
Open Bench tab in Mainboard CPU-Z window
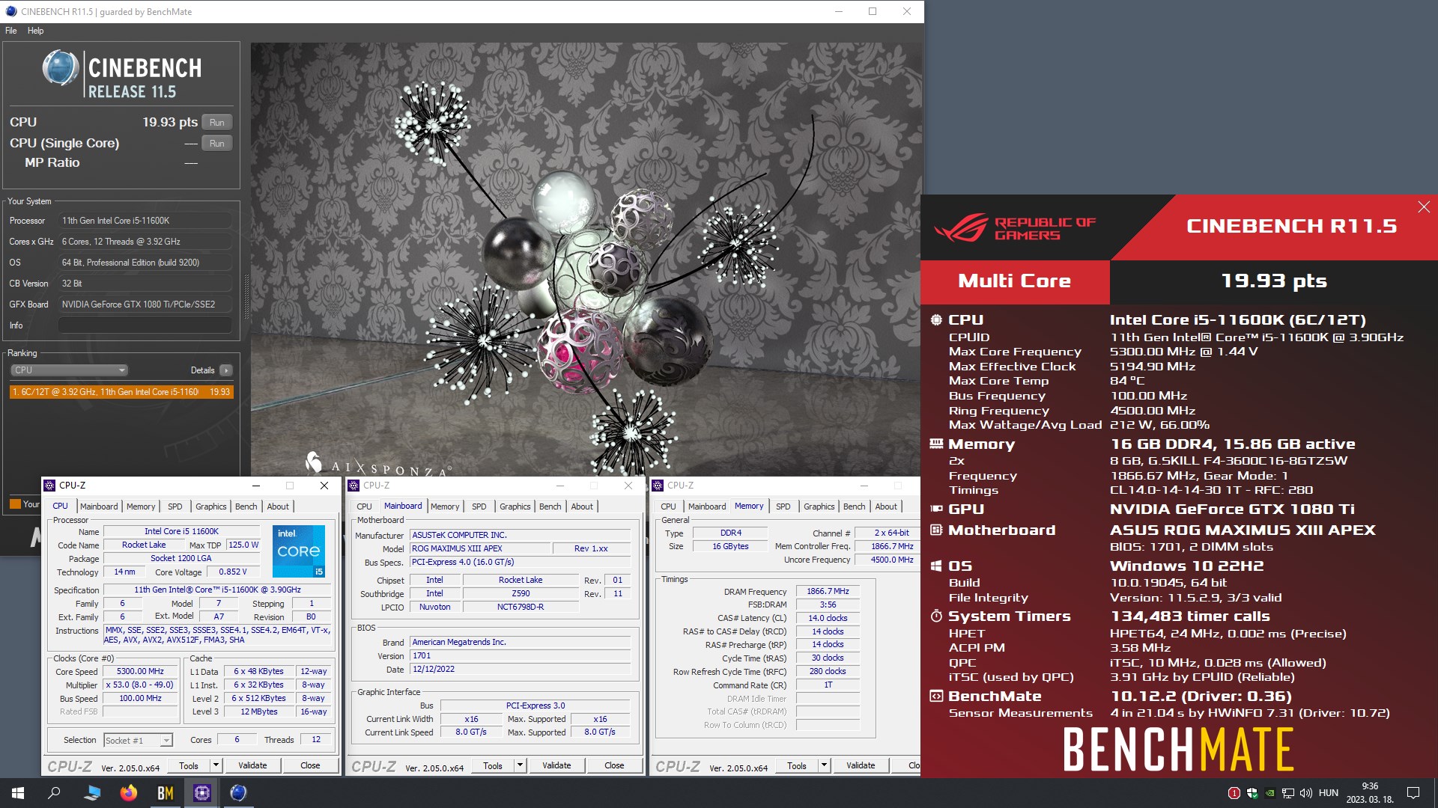click(x=550, y=506)
